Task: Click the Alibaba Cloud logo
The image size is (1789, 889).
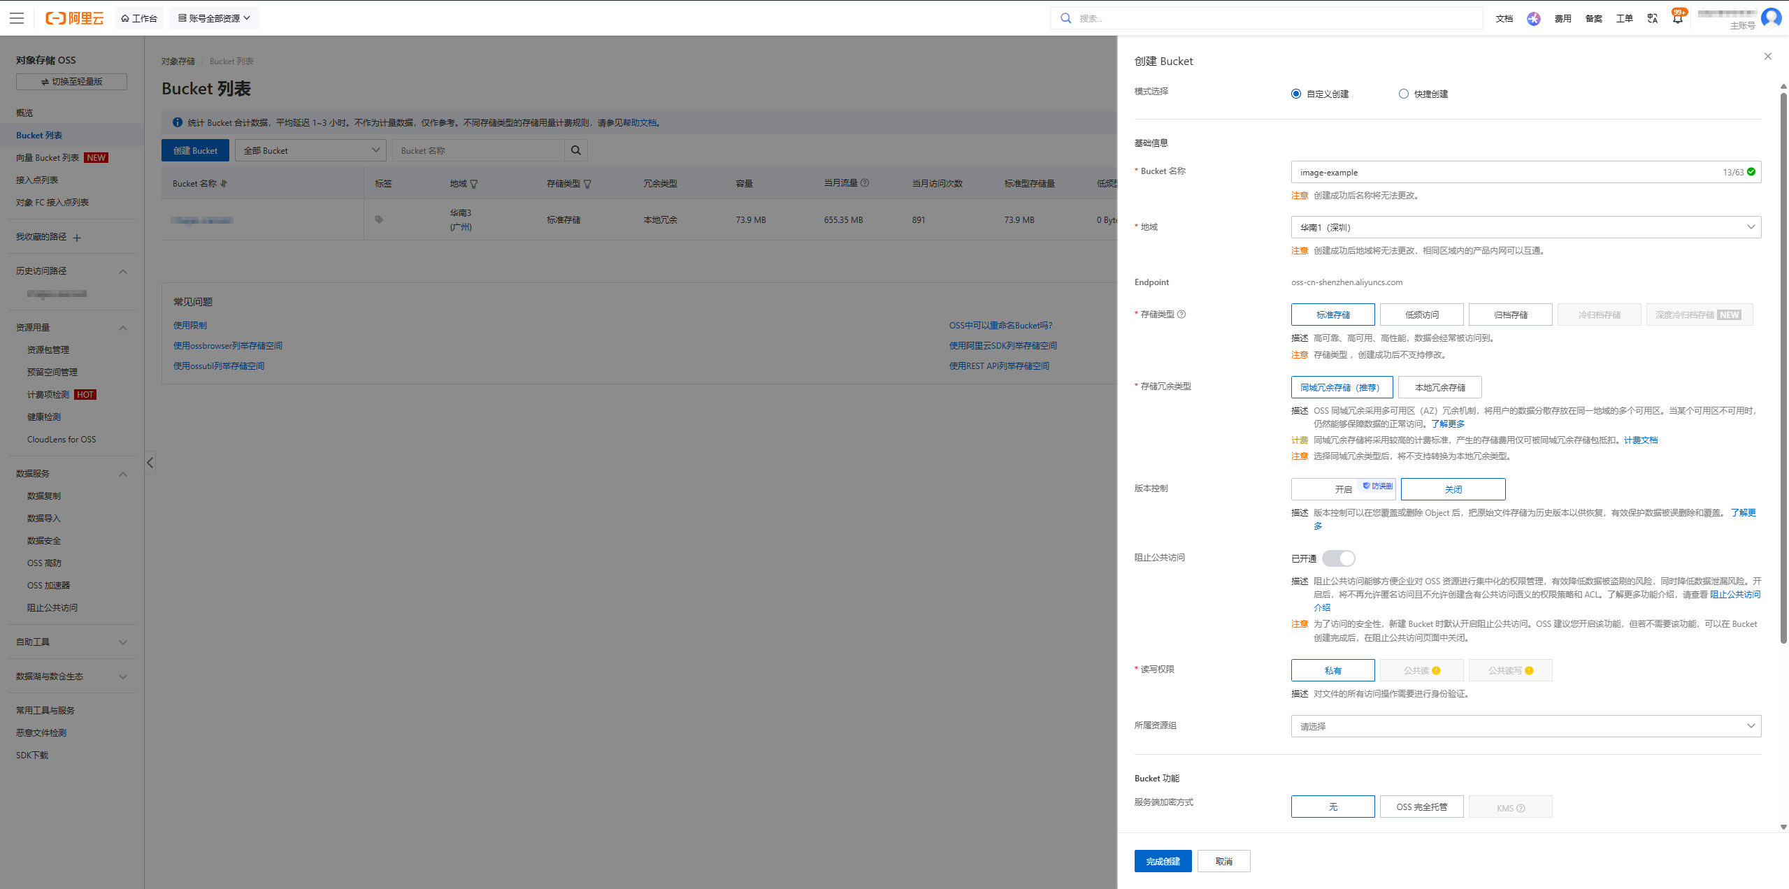Action: pyautogui.click(x=73, y=18)
